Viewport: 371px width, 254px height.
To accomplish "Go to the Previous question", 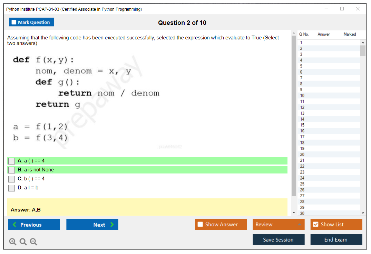I will point(34,225).
